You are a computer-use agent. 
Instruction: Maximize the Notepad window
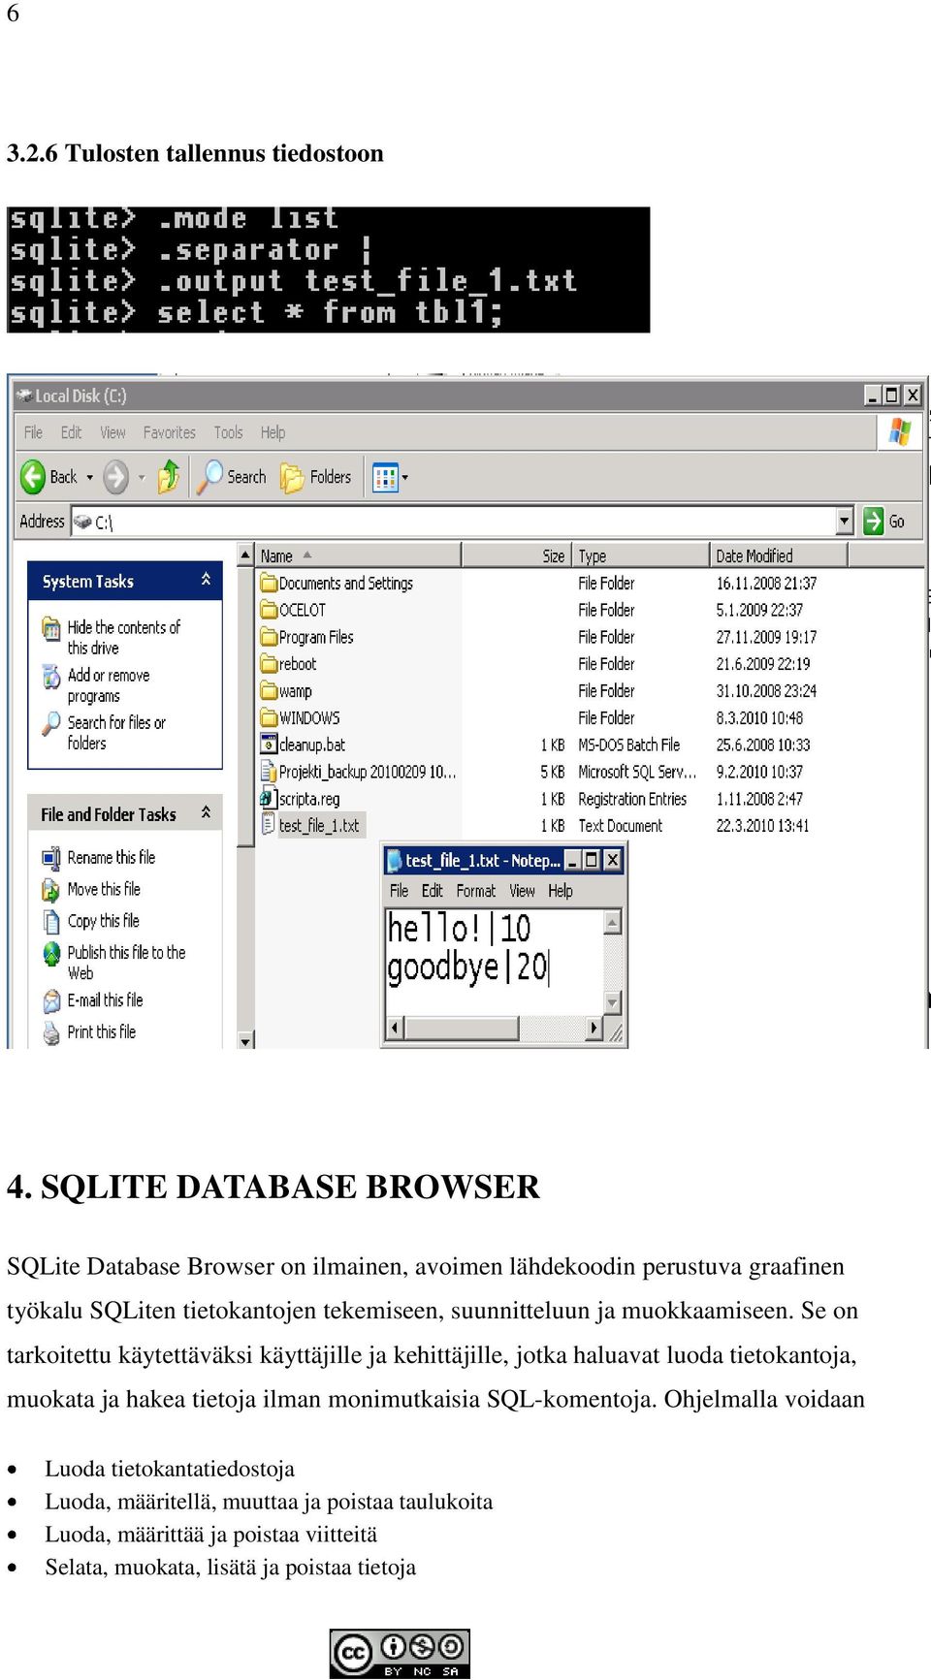[592, 860]
